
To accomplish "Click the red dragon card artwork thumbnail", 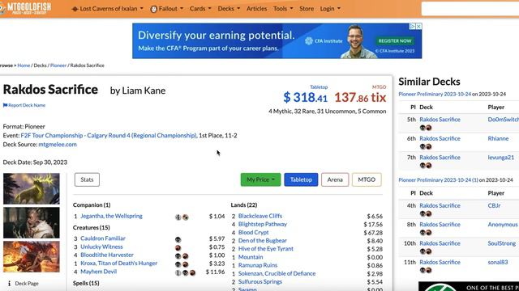I will tap(32, 257).
